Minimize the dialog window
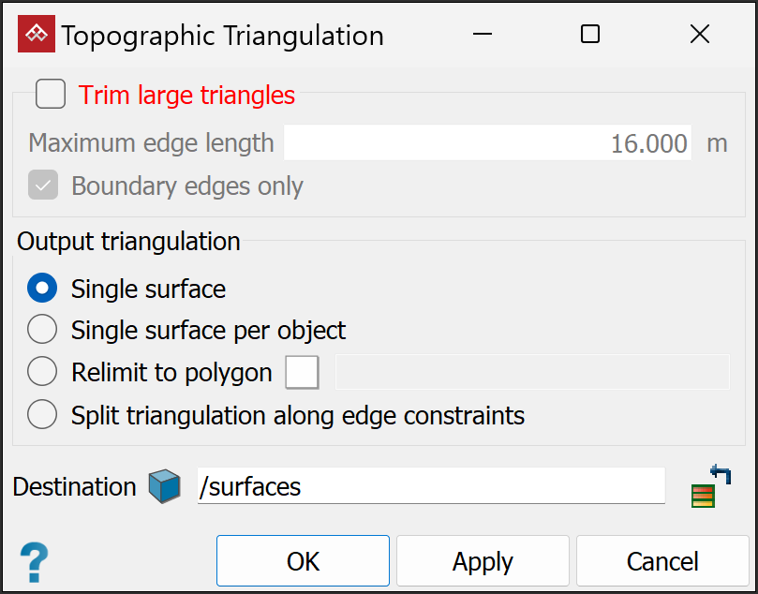758x594 pixels. click(483, 35)
